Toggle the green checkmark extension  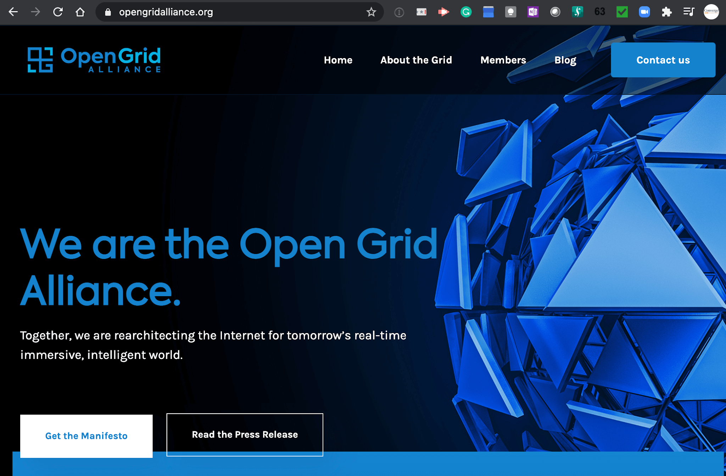click(622, 12)
